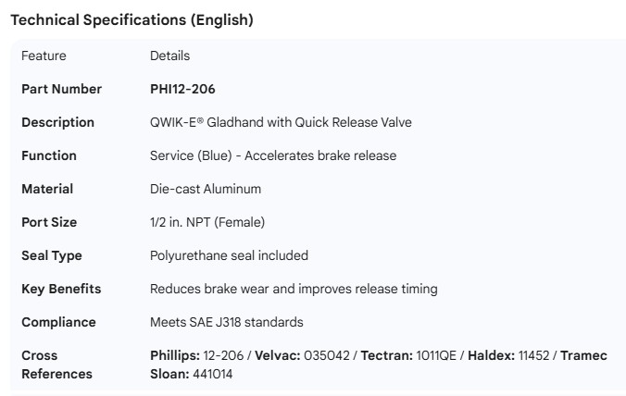Click the Polyurethane seal included text
This screenshot has height=396, width=626.
[229, 255]
